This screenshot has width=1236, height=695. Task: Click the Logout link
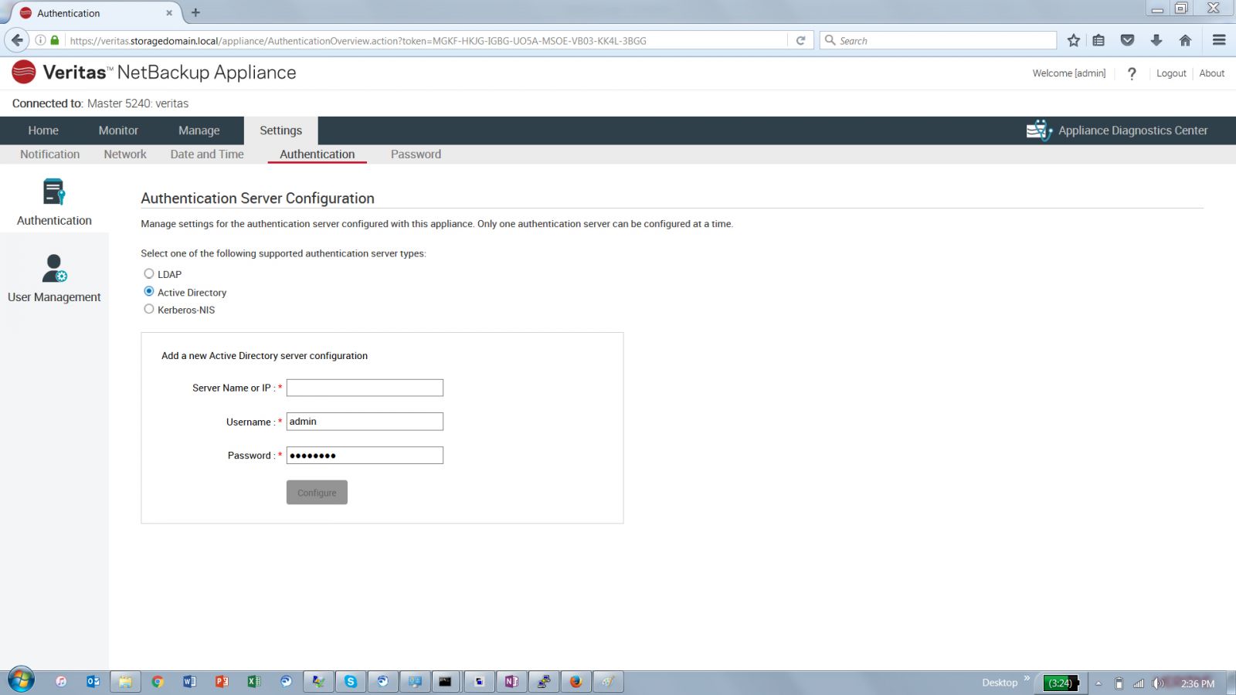click(1171, 73)
